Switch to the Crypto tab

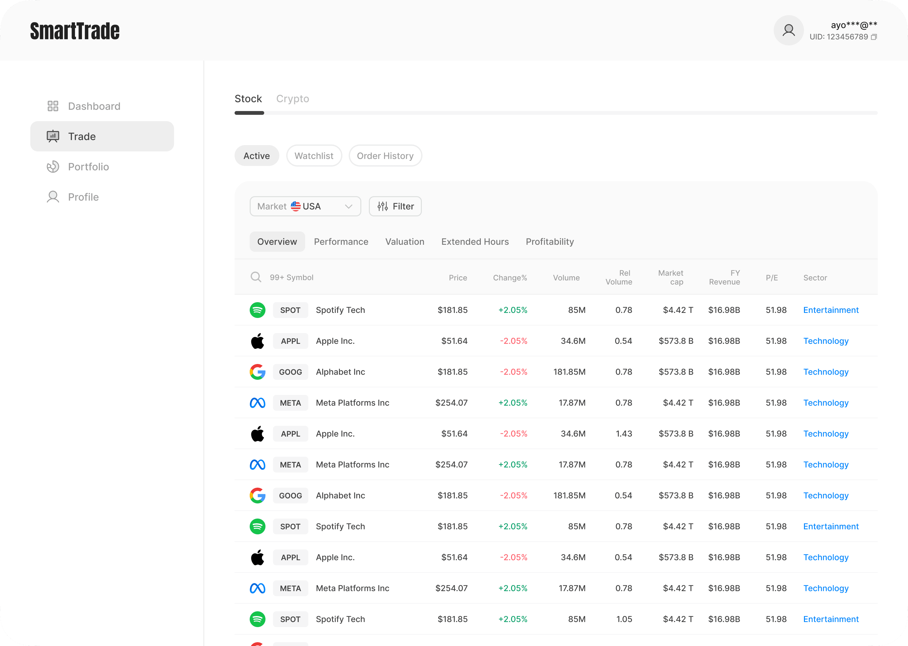coord(293,99)
